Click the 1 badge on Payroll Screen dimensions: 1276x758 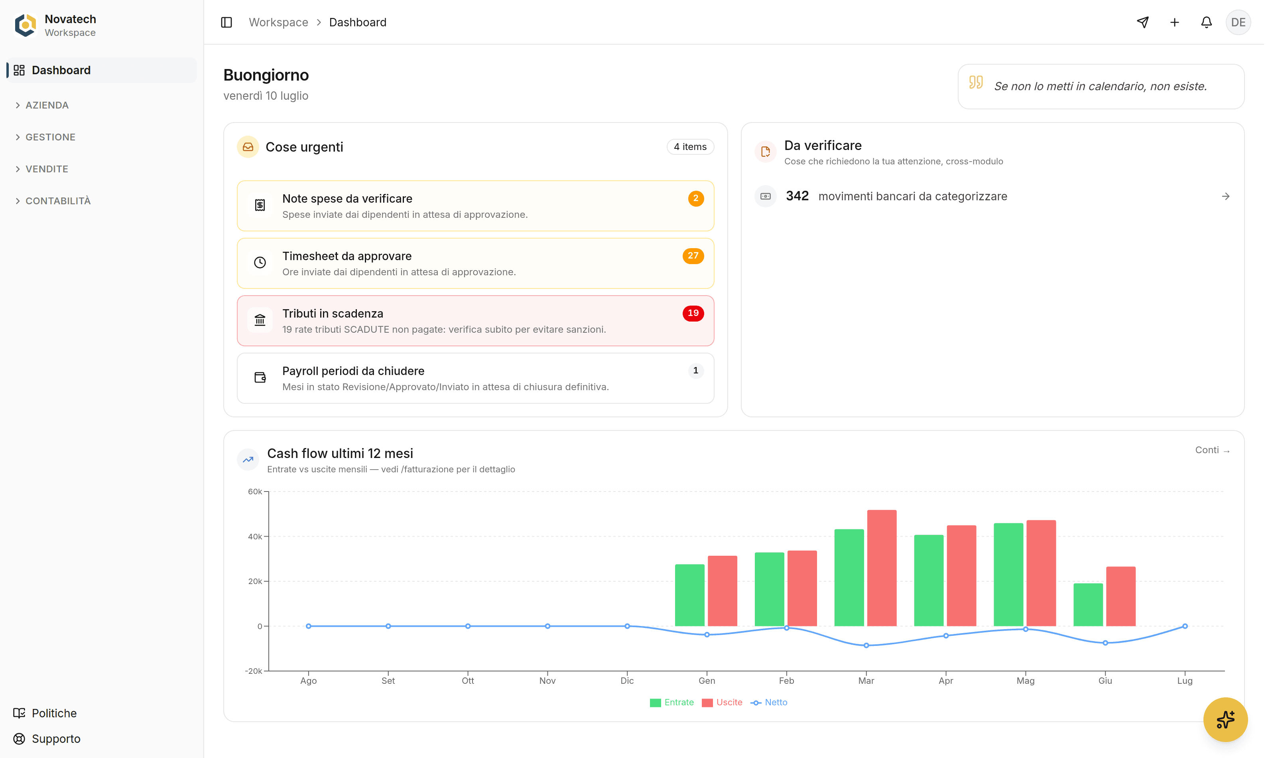(x=696, y=371)
